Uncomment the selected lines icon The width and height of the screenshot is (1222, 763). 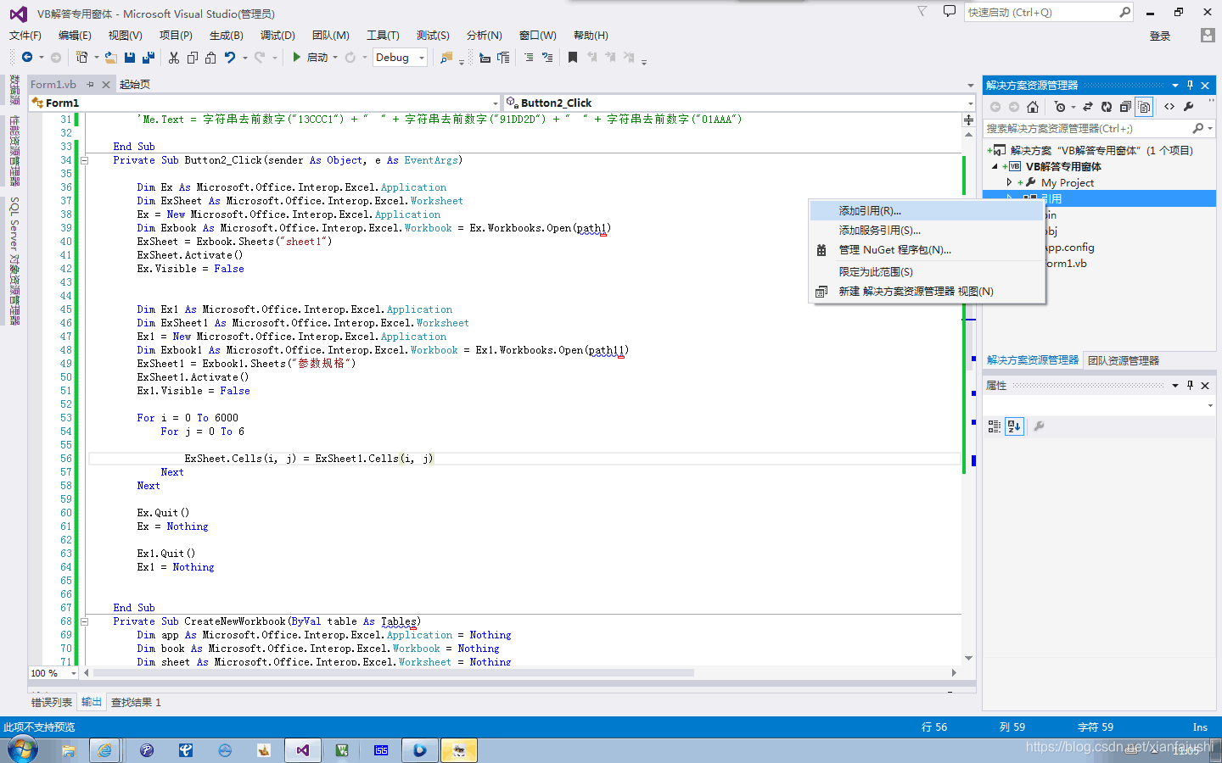click(x=547, y=57)
